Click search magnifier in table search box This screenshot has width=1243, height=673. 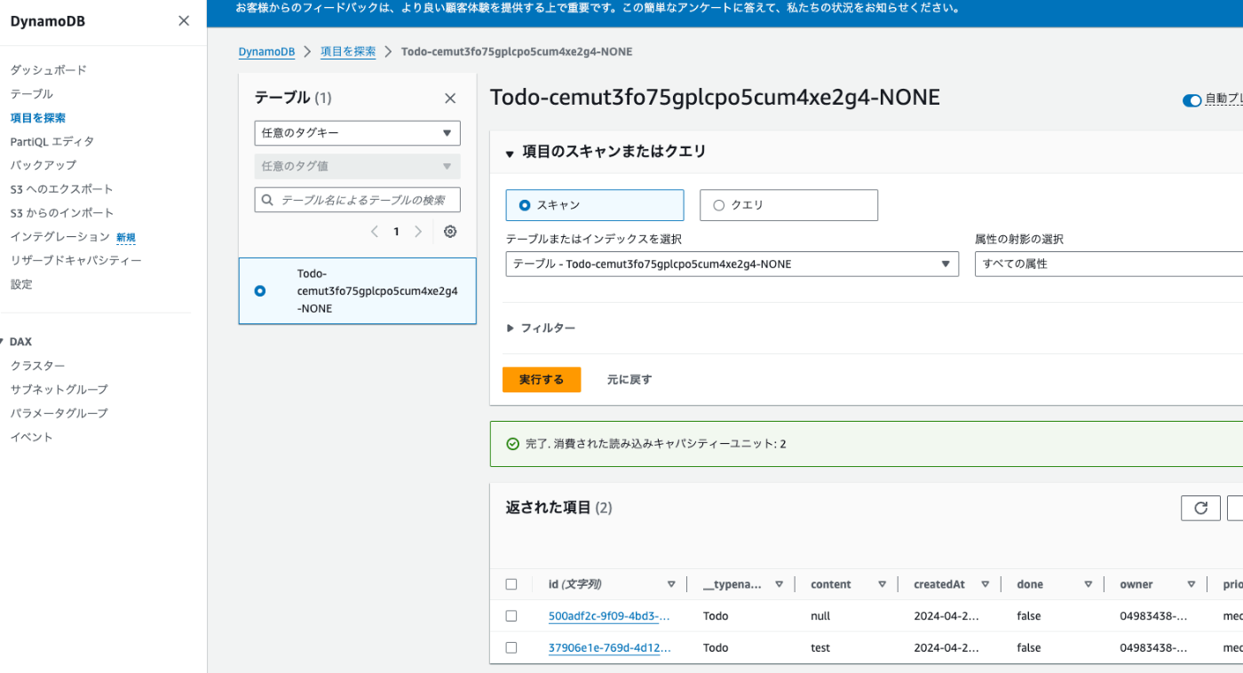[267, 200]
